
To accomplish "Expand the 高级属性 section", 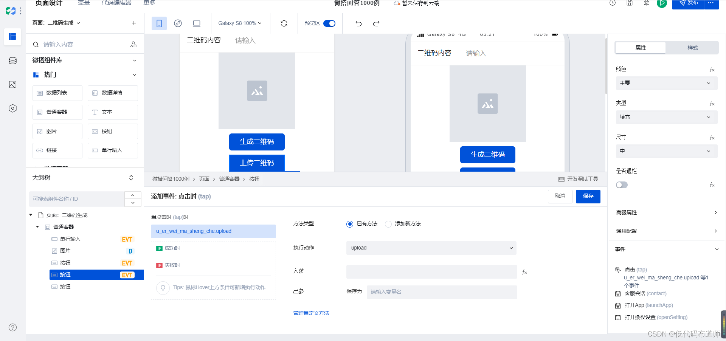I will click(x=666, y=213).
